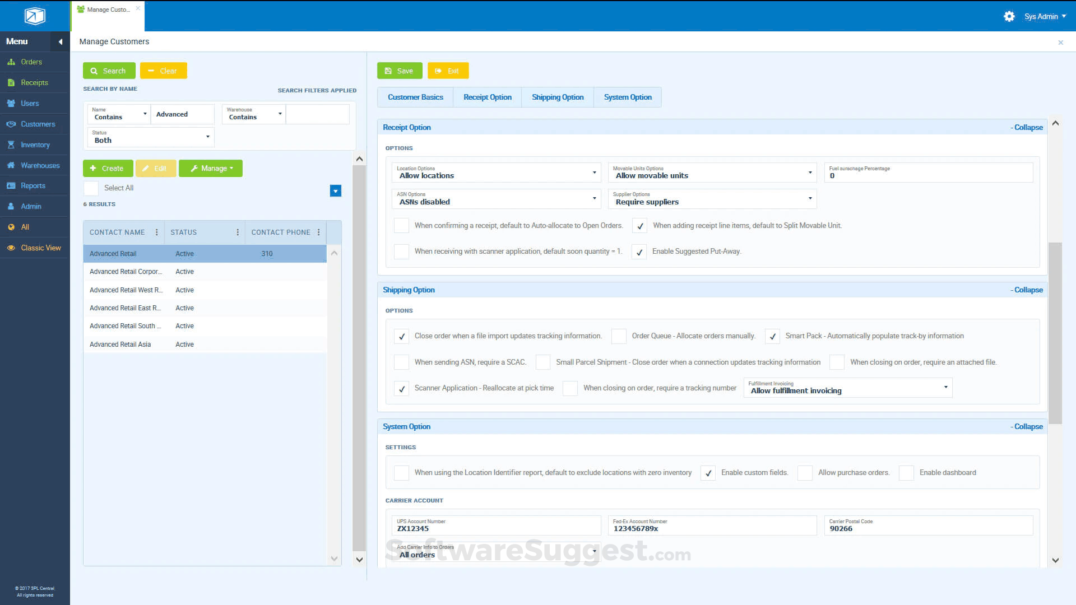Select Advanced Retail Asia from the results list

[x=119, y=344]
